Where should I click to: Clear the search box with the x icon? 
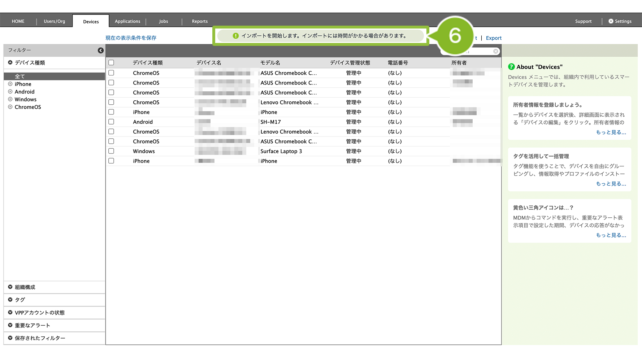[x=496, y=52]
